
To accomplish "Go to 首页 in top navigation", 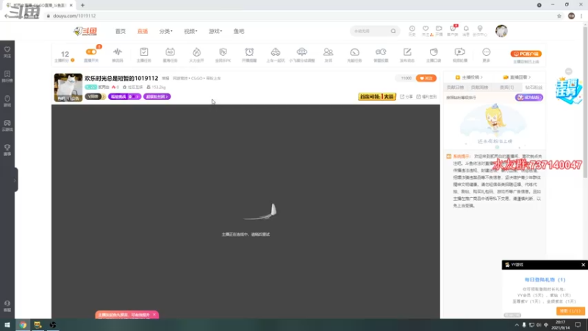I will click(x=121, y=31).
